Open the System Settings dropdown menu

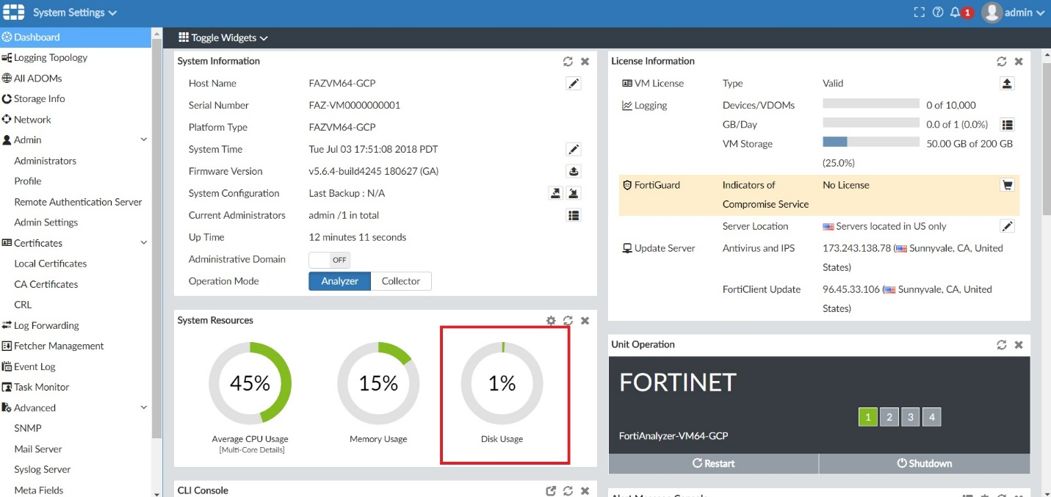pos(75,12)
